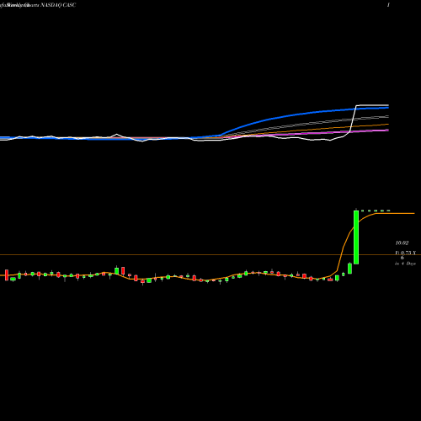421x421 pixels.
Task: Click the 10.02 price label
Action: pyautogui.click(x=402, y=243)
